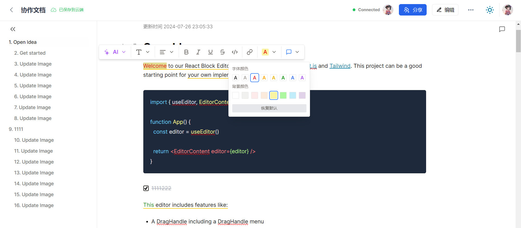Click 'This editor includes features like:' line
521x228 pixels.
185,205
